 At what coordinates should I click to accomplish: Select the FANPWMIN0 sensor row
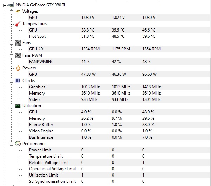coord(119,62)
